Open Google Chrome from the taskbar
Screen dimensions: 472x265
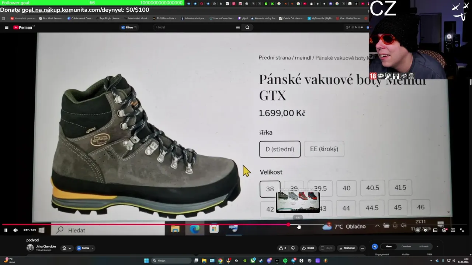click(220, 261)
